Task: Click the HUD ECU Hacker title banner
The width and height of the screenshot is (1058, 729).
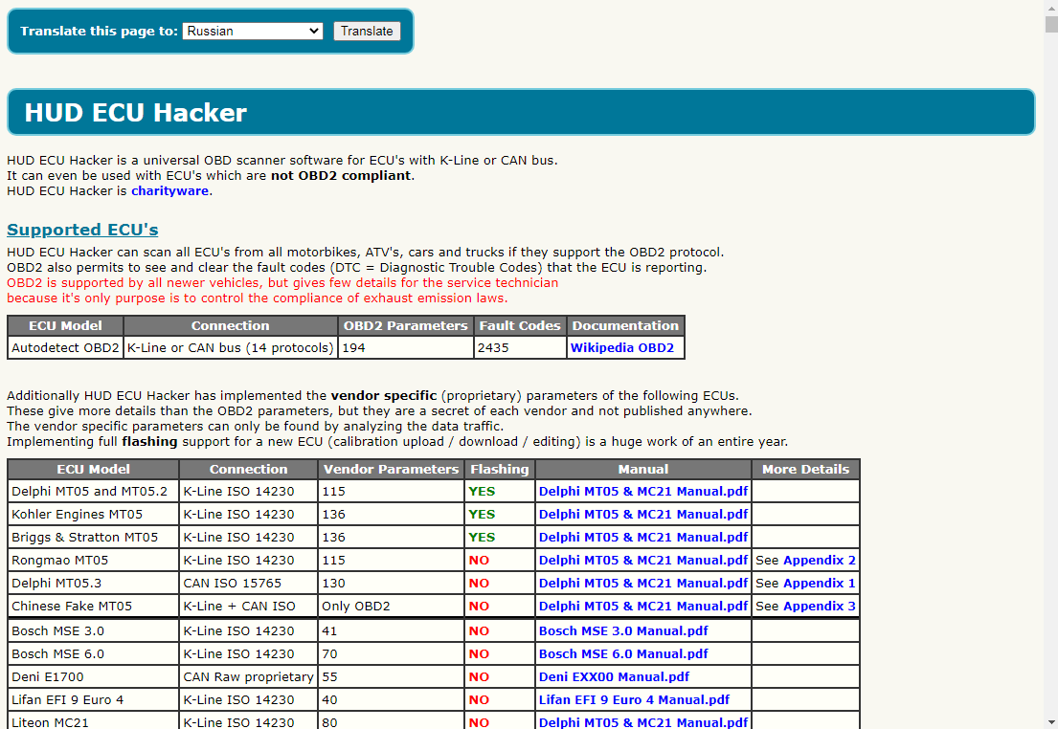Action: 521,112
